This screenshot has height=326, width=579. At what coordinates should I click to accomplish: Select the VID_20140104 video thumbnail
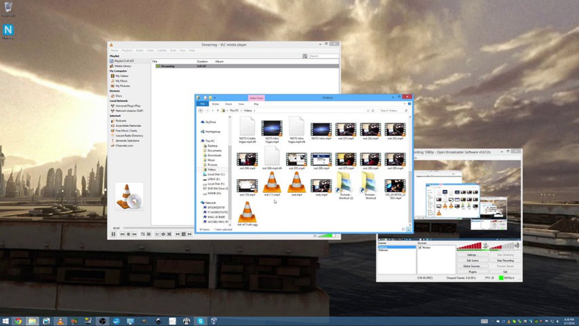[395, 189]
